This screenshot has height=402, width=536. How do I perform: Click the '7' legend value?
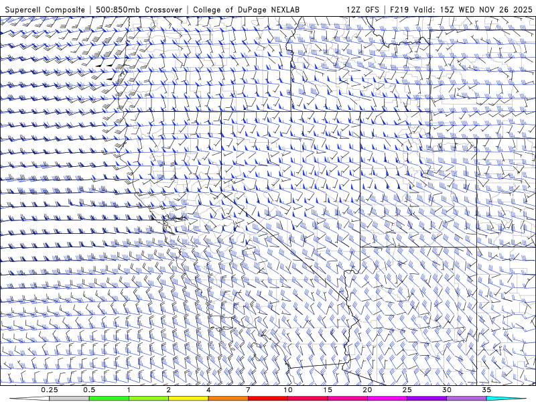248,390
